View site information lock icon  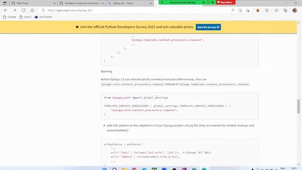click(43, 10)
